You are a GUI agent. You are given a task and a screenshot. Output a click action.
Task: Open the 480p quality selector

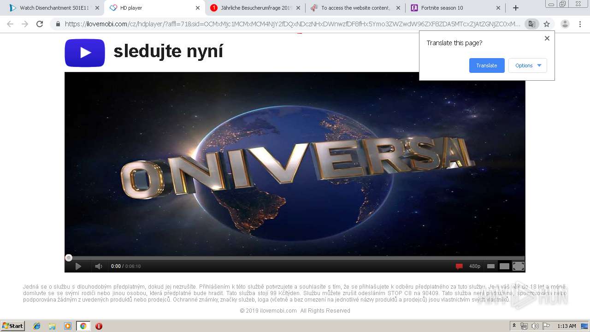(475, 266)
